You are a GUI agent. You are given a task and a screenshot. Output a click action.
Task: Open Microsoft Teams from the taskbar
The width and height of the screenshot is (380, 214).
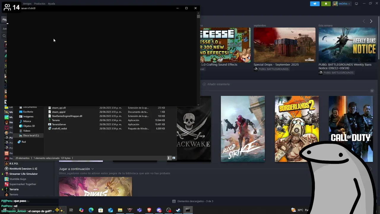point(140,210)
